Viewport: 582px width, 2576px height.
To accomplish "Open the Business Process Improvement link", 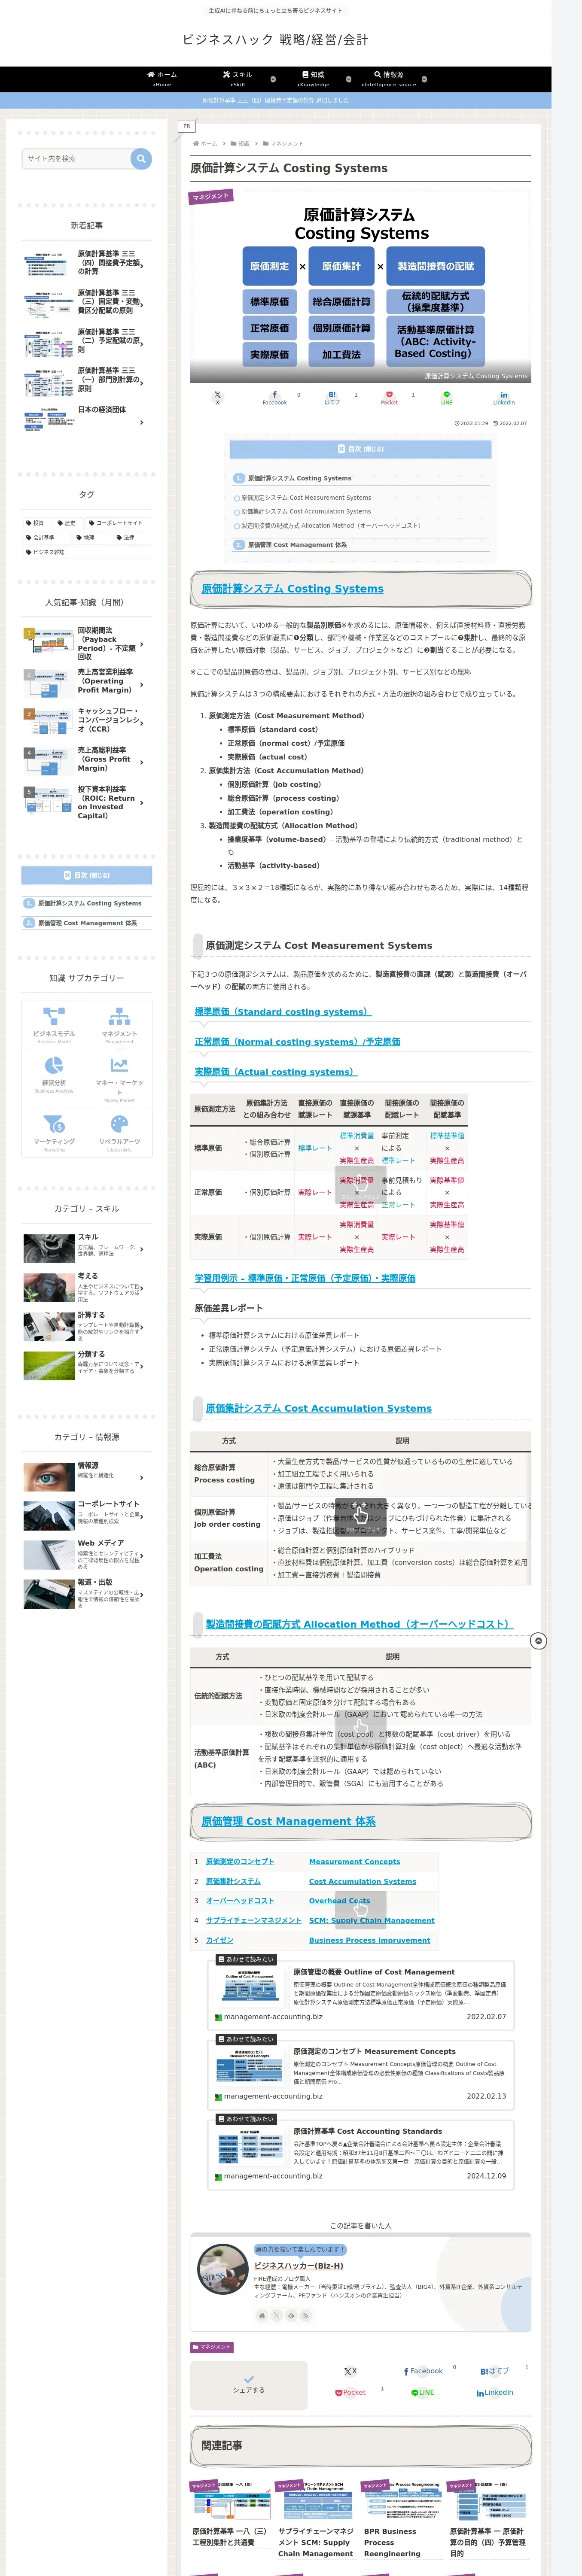I will click(370, 1940).
